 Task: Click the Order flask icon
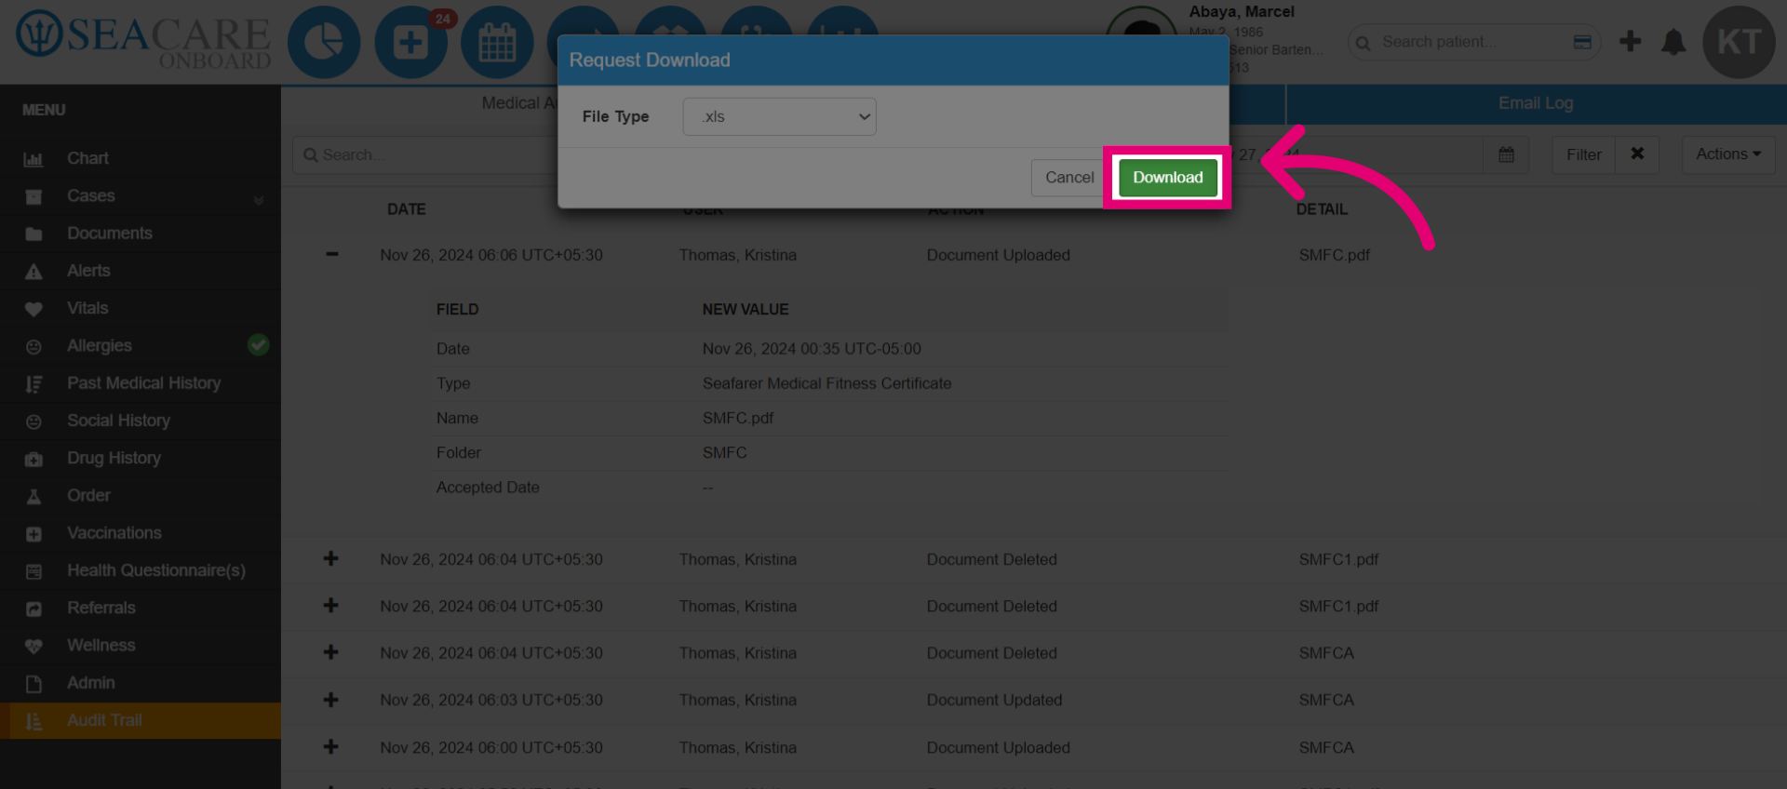pos(34,497)
